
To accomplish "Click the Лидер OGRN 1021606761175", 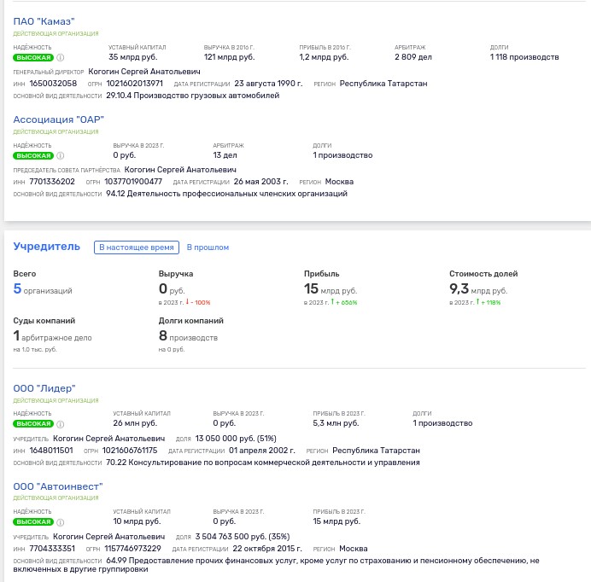I will 130,451.
